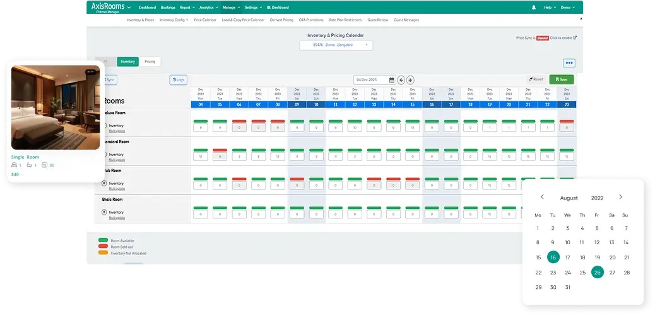Expand Club Room inventory plus icon
Screen dimensions: 655x316
[x=104, y=183]
